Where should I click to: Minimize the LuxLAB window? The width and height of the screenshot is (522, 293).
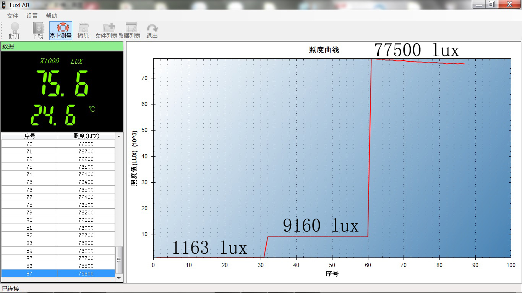[479, 4]
